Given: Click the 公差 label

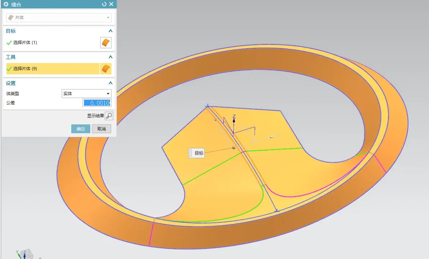Looking at the screenshot, I should coord(11,103).
